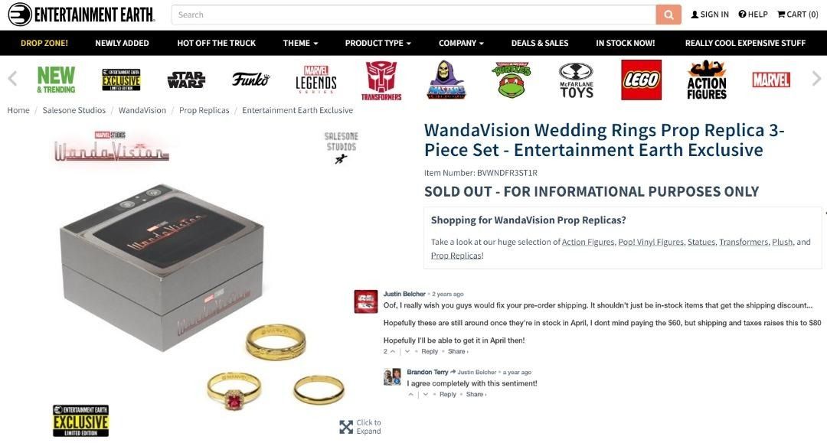The width and height of the screenshot is (827, 443).
Task: Click the Teenage Mutant Ninja Turtles logo
Action: 510,79
